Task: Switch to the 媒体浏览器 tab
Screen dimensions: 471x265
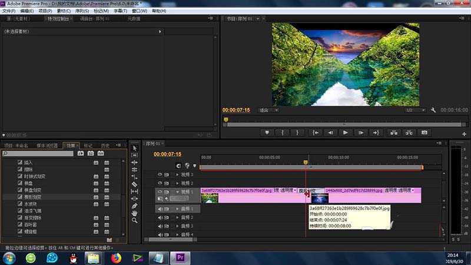Action: coord(47,145)
